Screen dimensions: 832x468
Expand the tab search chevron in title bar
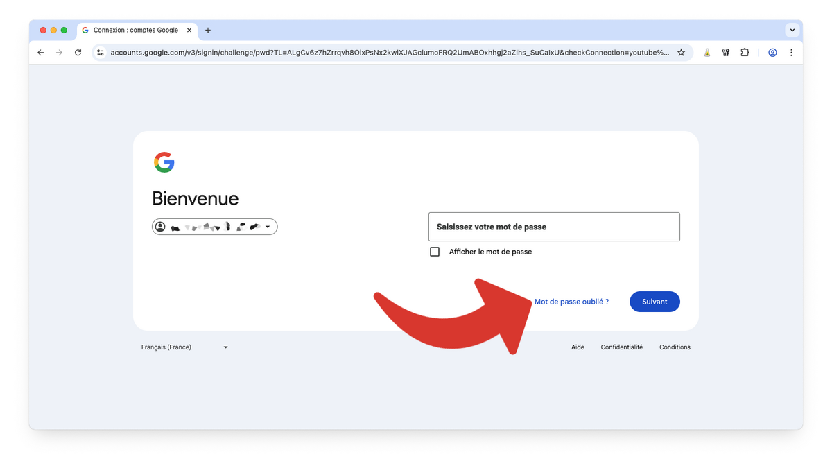pos(792,31)
